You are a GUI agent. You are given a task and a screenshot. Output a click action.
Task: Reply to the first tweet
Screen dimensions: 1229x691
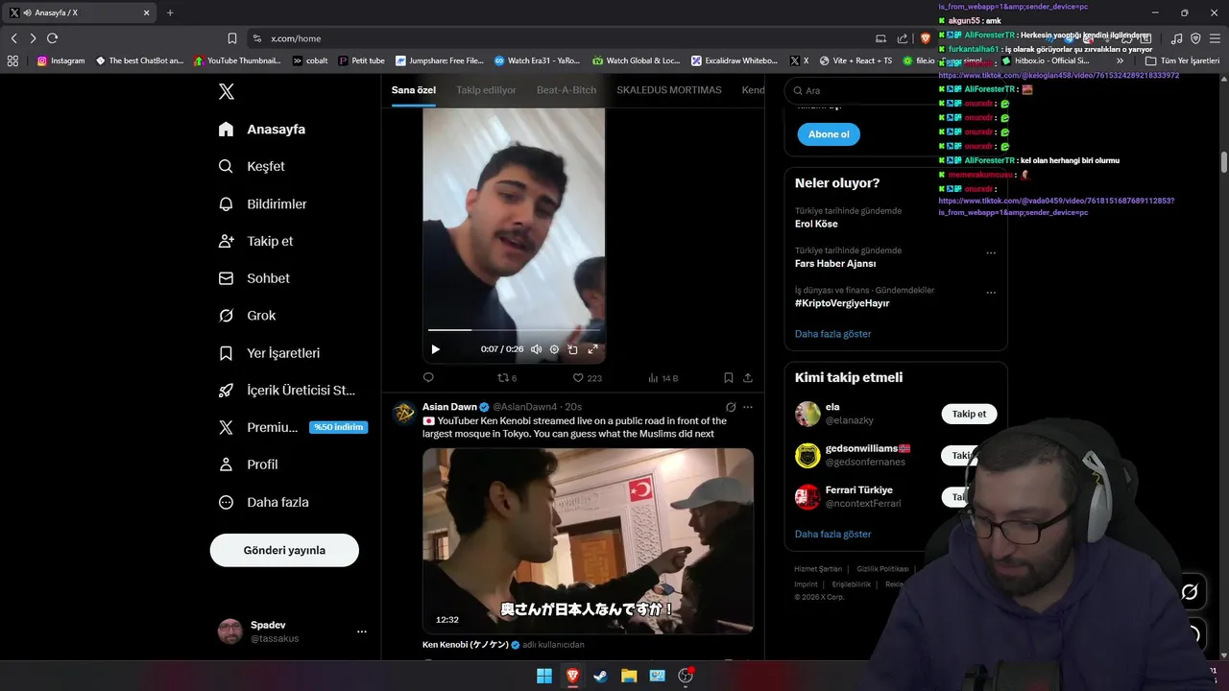coord(429,378)
